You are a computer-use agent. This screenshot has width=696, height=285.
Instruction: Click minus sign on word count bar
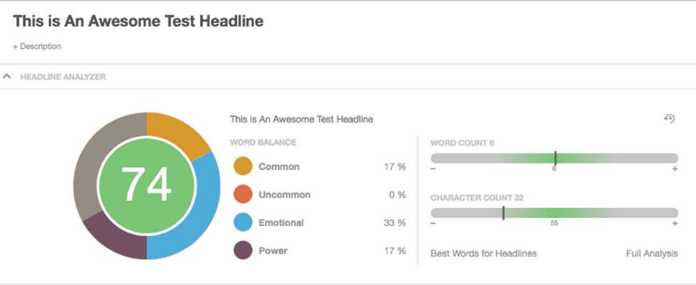click(433, 169)
